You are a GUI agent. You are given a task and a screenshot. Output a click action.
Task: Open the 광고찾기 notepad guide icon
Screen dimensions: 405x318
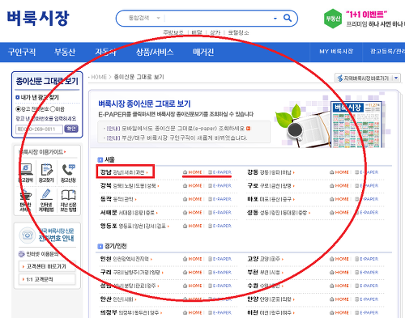point(46,173)
